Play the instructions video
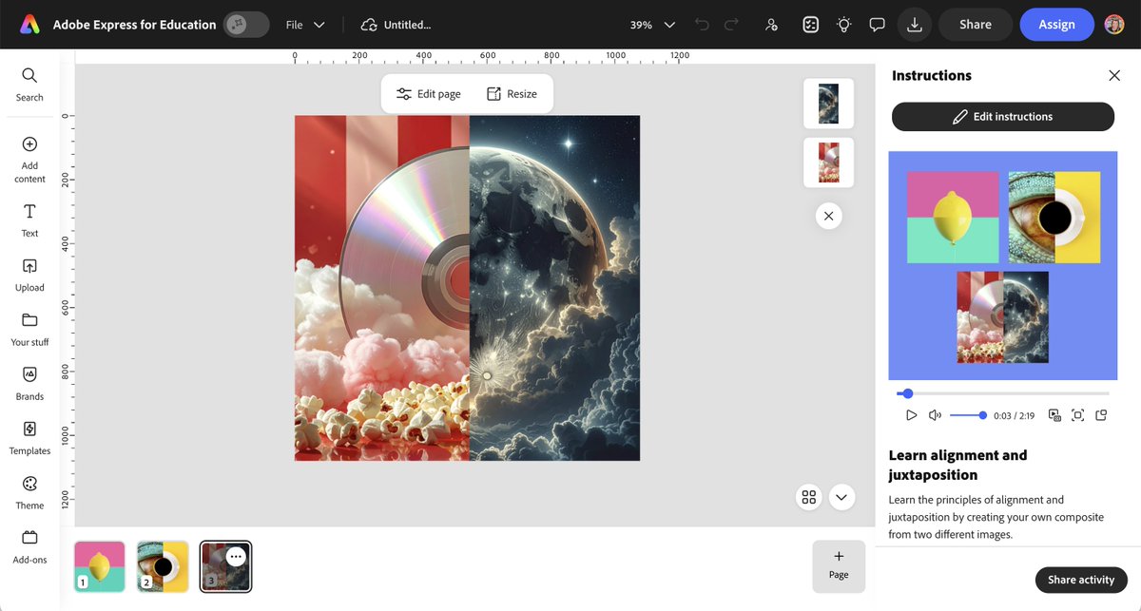The width and height of the screenshot is (1141, 611). tap(911, 414)
